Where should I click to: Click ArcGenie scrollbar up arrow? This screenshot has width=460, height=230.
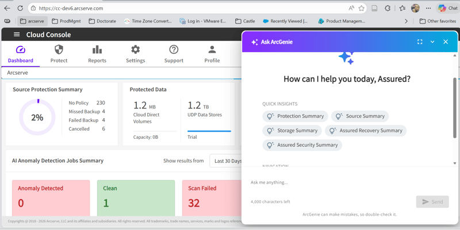tap(455, 55)
